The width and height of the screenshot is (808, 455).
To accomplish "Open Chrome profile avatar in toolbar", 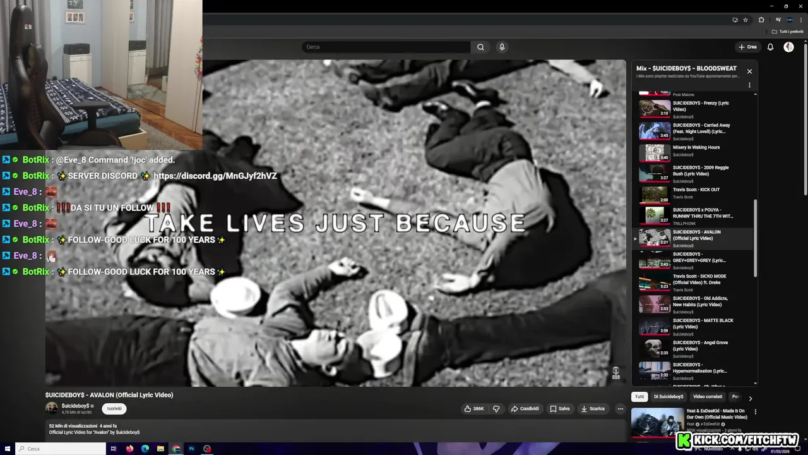I will [790, 20].
